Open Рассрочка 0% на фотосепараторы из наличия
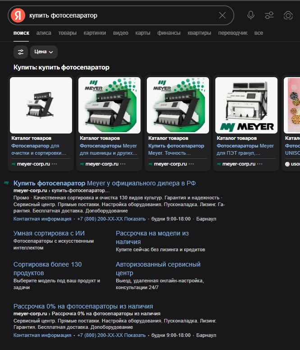The image size is (300, 350). point(83,306)
